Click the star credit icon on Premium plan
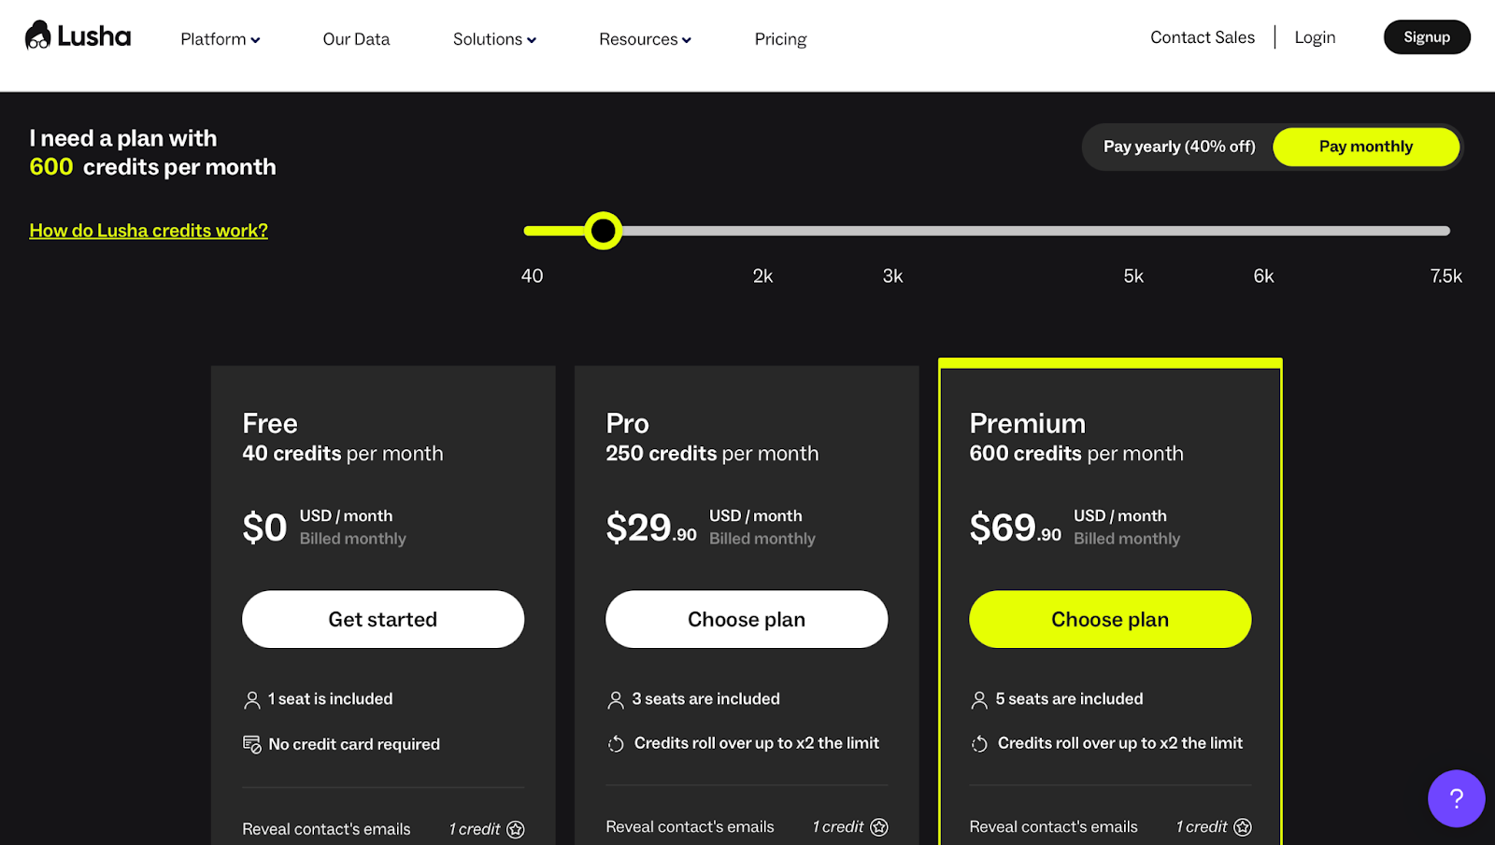This screenshot has width=1495, height=845. (1242, 826)
